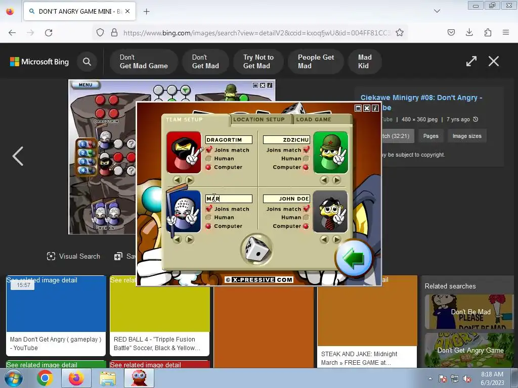Image resolution: width=518 pixels, height=388 pixels.
Task: Click the green soldier avatar
Action: coord(330,152)
